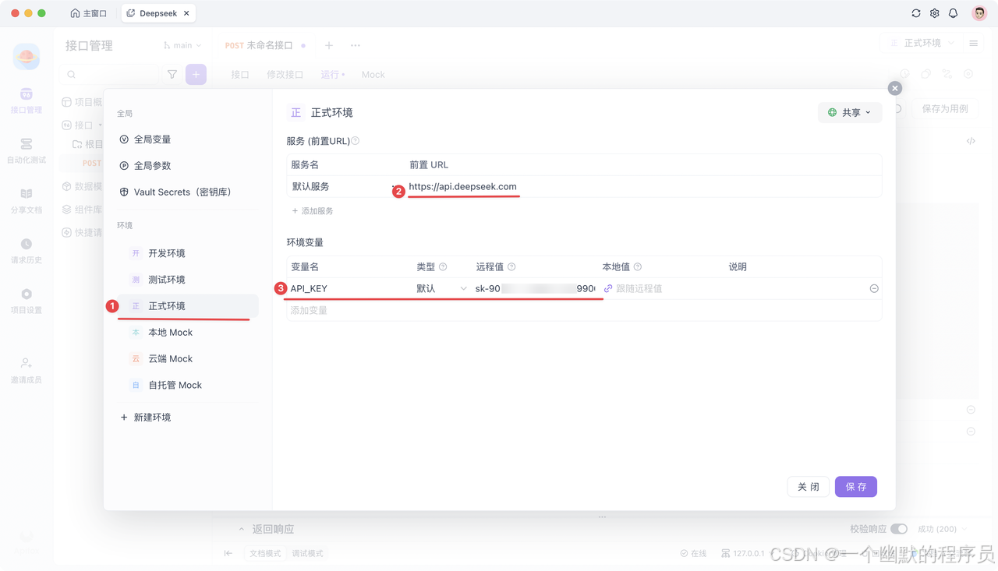Open 请求历史 in the left sidebar
998x571 pixels.
click(x=27, y=251)
